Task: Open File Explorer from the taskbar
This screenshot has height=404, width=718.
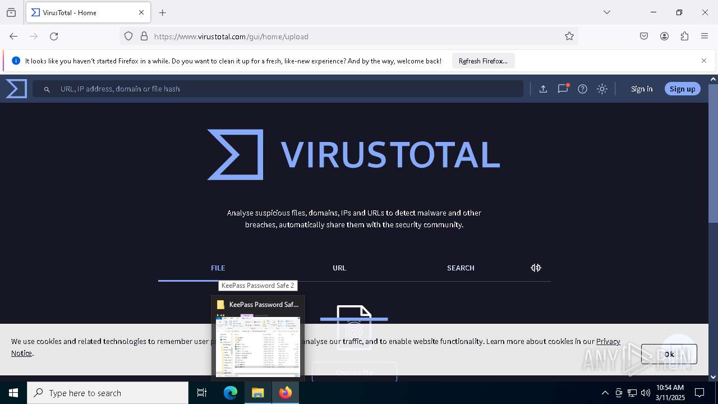Action: click(258, 393)
